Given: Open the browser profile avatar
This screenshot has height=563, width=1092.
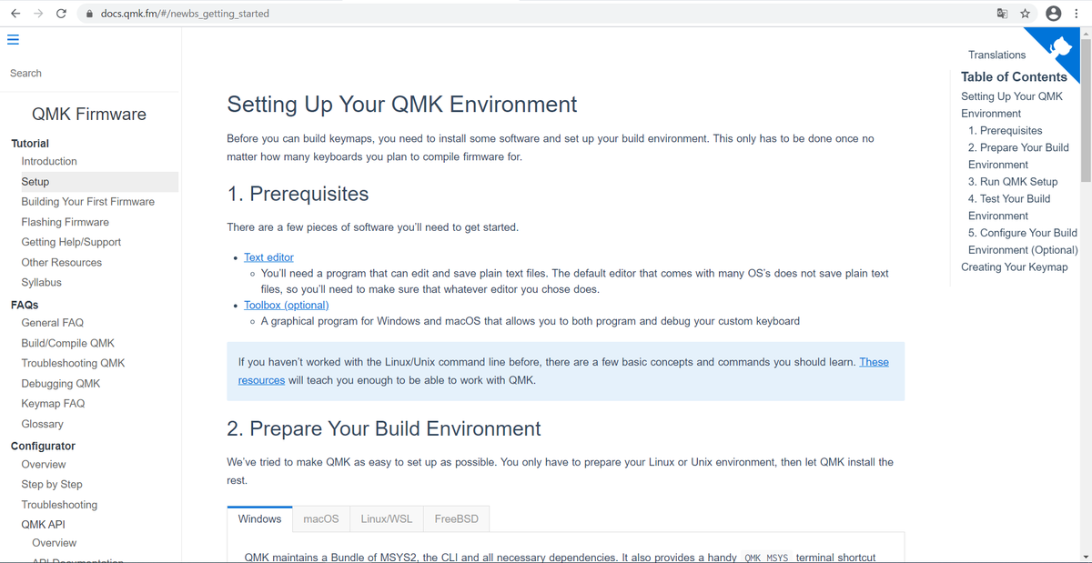Looking at the screenshot, I should [x=1054, y=14].
